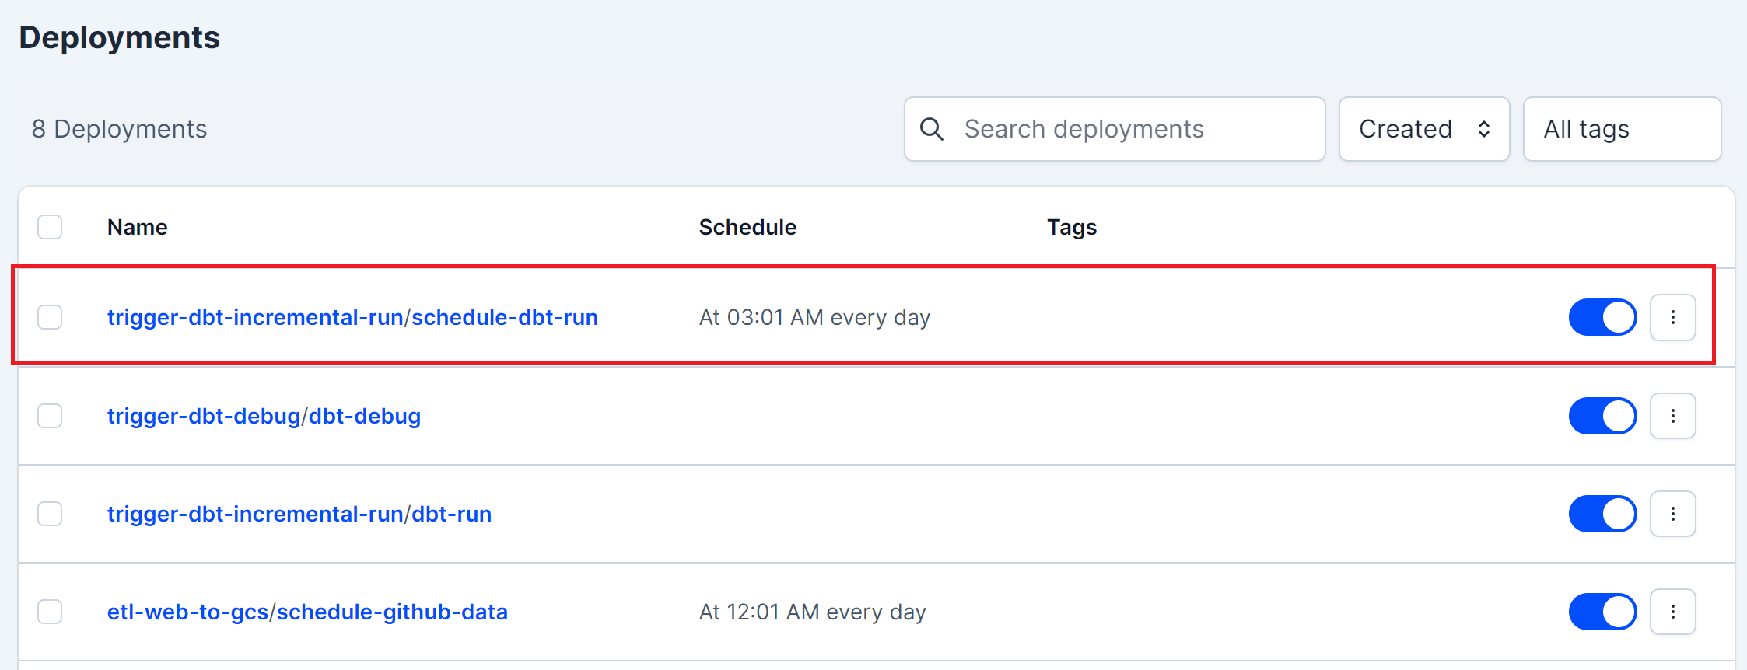Open etl-web-to-gcs/schedule-github-data link
This screenshot has height=670, width=1747.
[307, 612]
